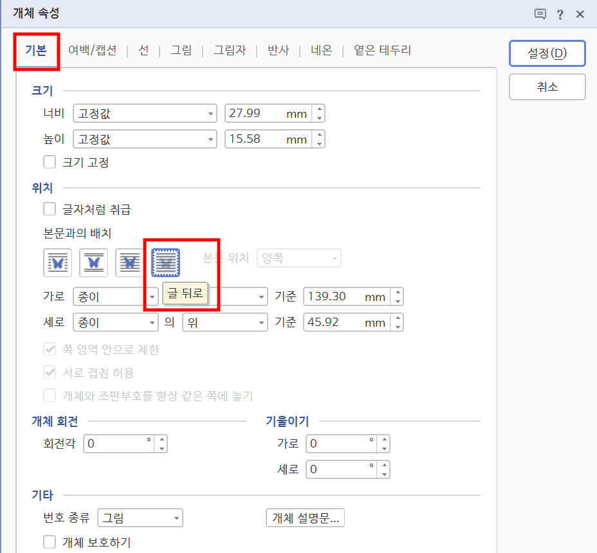Switch to the 그림자 tab
The width and height of the screenshot is (597, 553).
pyautogui.click(x=230, y=50)
